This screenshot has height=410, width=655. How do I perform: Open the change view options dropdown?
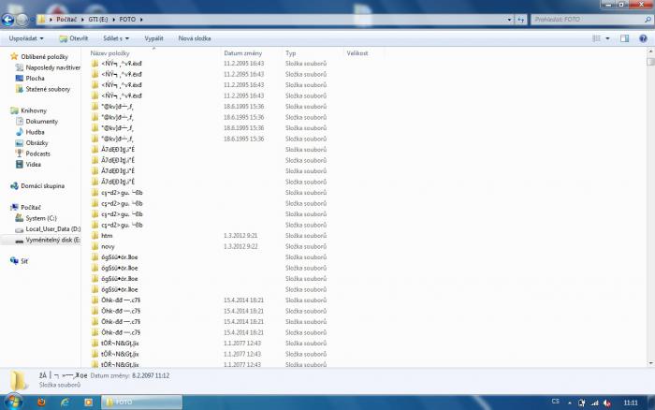(609, 38)
